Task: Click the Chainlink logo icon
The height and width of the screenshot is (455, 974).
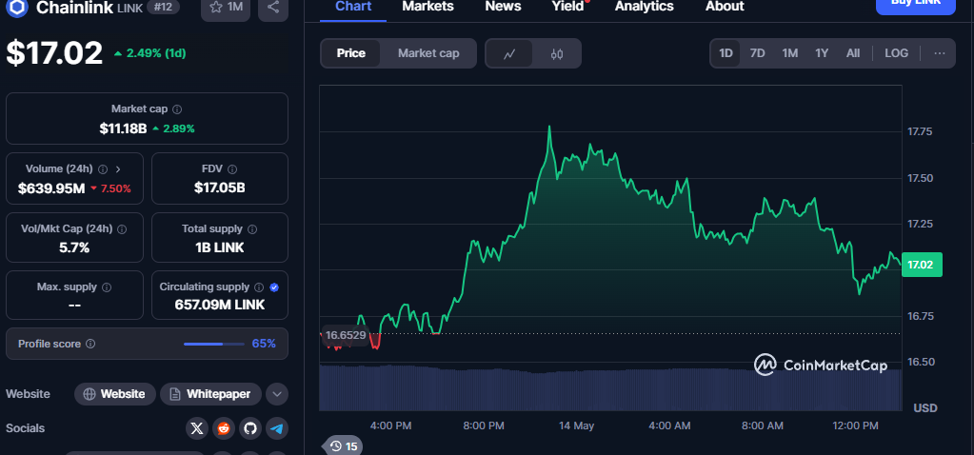Action: click(17, 7)
